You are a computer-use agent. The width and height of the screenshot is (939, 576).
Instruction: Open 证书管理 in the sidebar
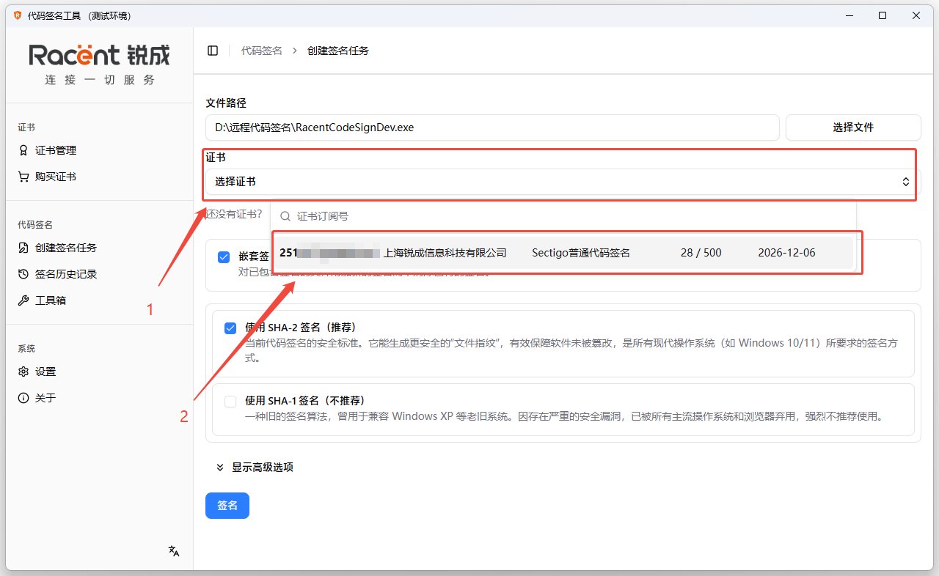coord(54,149)
